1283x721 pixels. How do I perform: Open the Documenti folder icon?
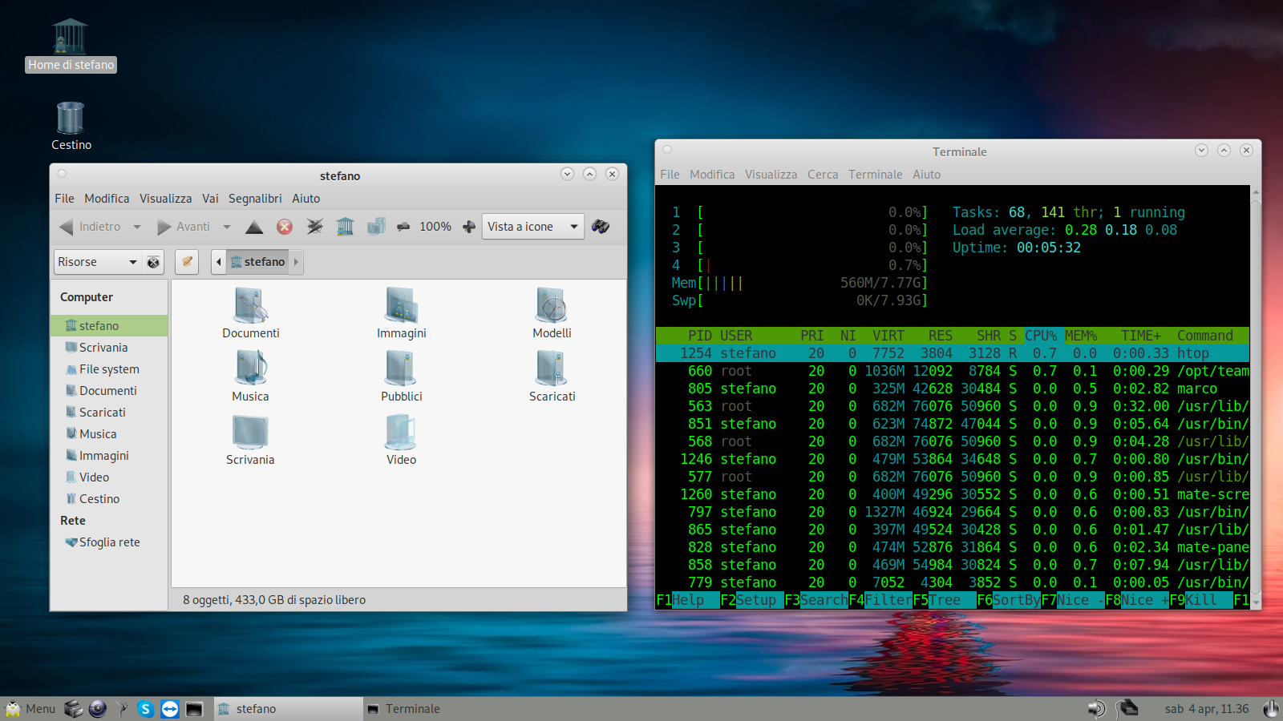[x=251, y=312]
